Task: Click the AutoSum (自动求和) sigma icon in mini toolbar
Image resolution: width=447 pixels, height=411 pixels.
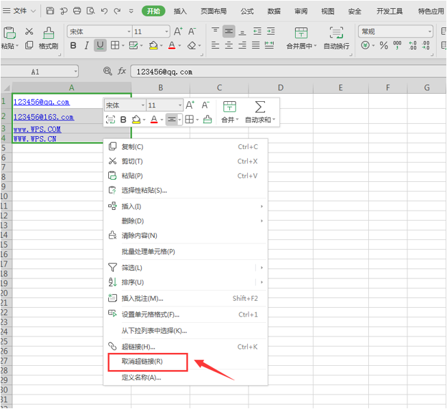Action: point(259,107)
